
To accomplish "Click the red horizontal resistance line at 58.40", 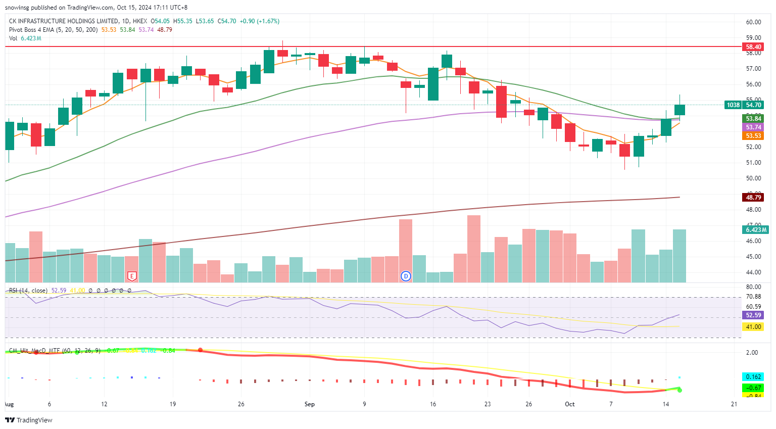I will tap(373, 46).
